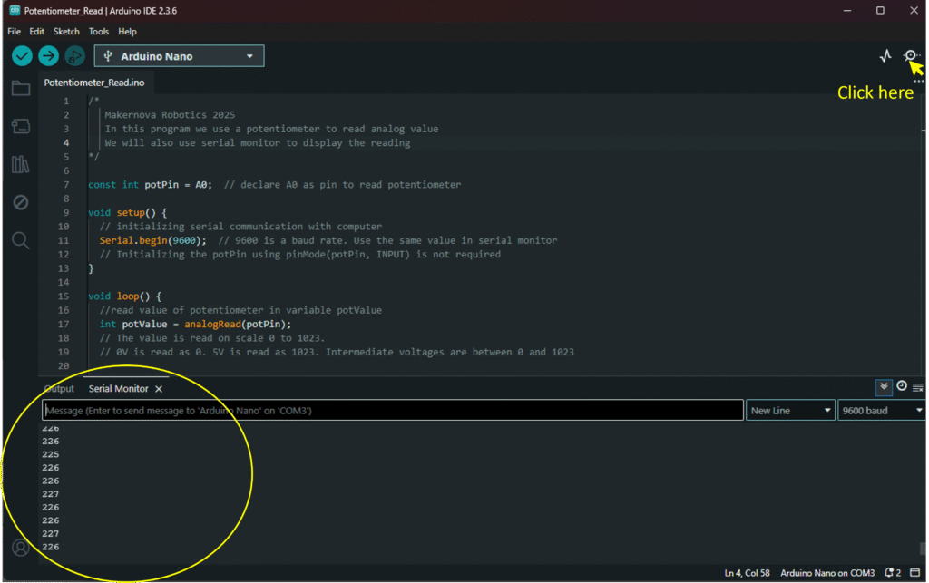The width and height of the screenshot is (929, 583).
Task: Open the 9600 baud rate dropdown
Action: click(x=881, y=411)
